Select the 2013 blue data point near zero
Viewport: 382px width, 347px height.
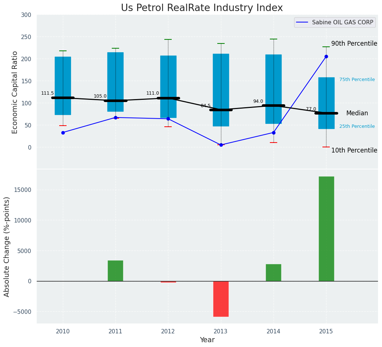pyautogui.click(x=221, y=145)
